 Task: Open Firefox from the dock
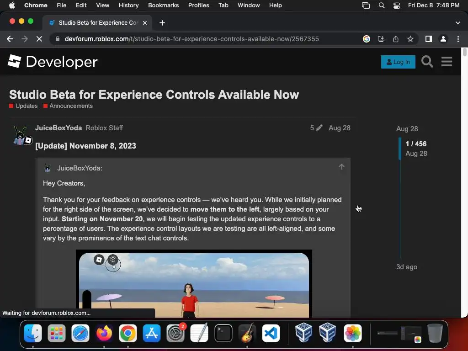tap(104, 333)
